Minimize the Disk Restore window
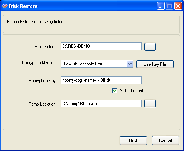Viewport: 184px width, 151px height. (x=161, y=6)
